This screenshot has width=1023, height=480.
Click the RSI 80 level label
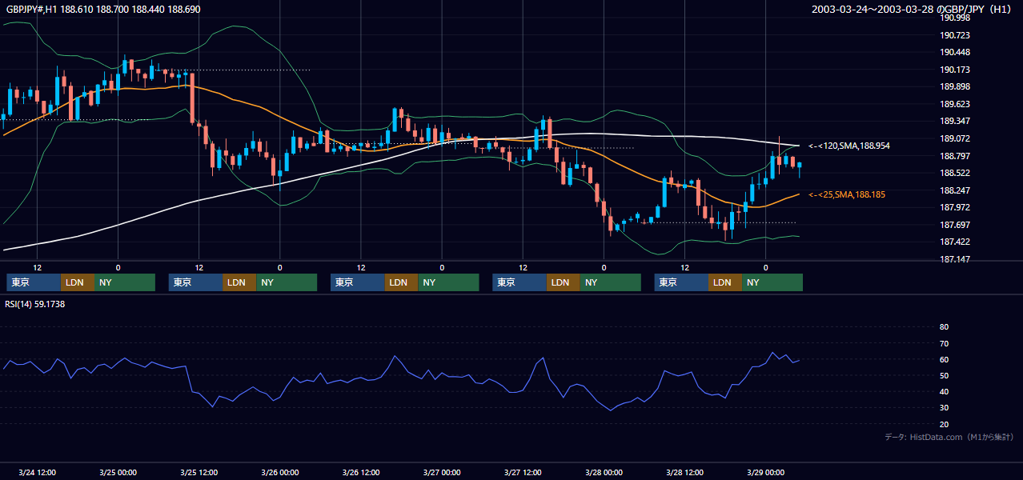point(944,327)
